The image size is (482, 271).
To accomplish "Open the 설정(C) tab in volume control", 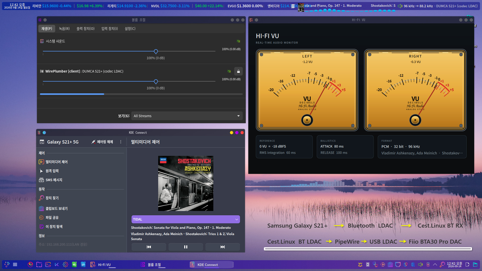I will [130, 29].
